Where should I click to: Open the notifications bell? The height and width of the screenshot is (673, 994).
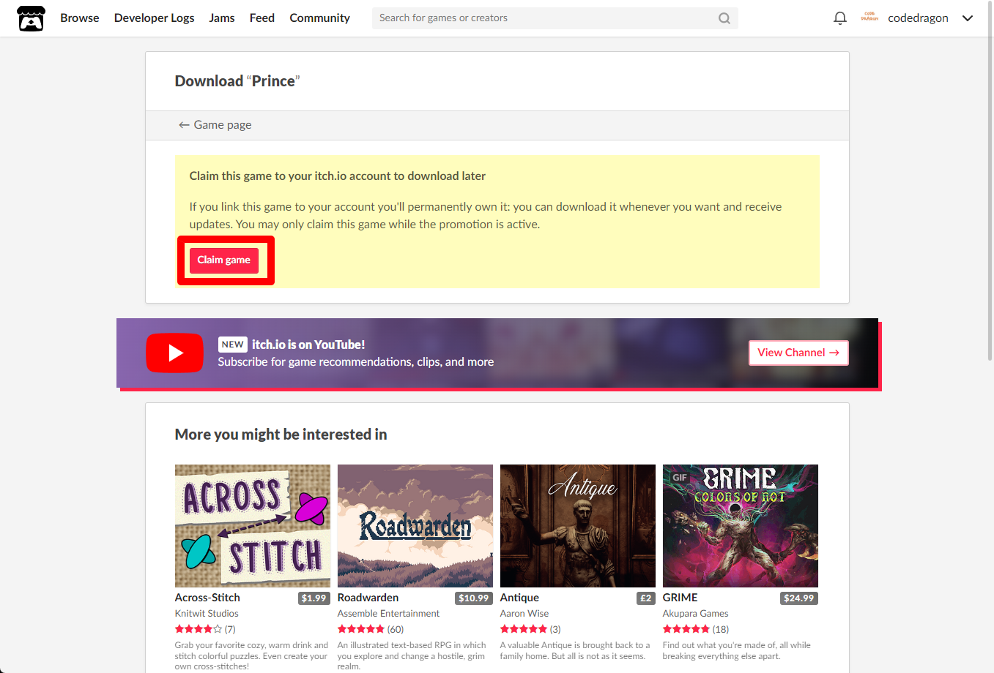click(840, 18)
